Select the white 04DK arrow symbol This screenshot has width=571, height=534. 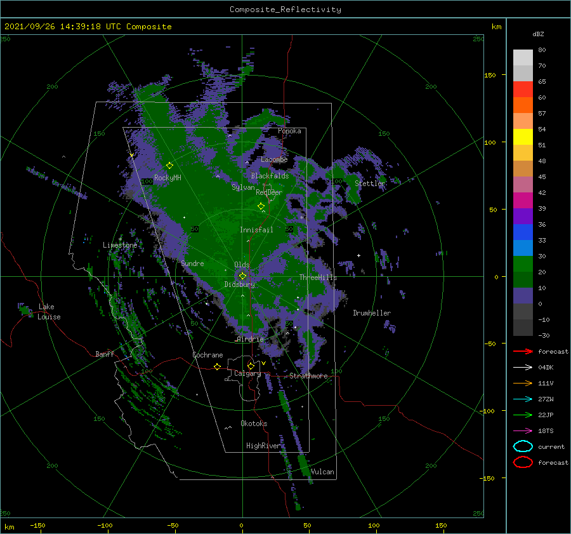click(523, 368)
